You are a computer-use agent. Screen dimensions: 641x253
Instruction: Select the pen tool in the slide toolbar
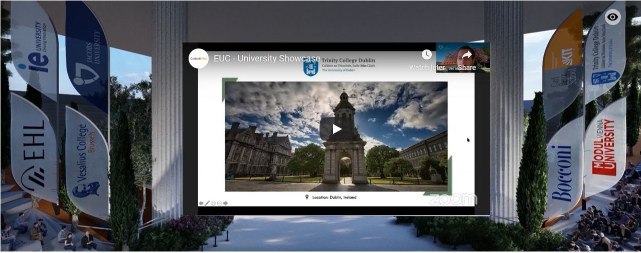[207, 203]
